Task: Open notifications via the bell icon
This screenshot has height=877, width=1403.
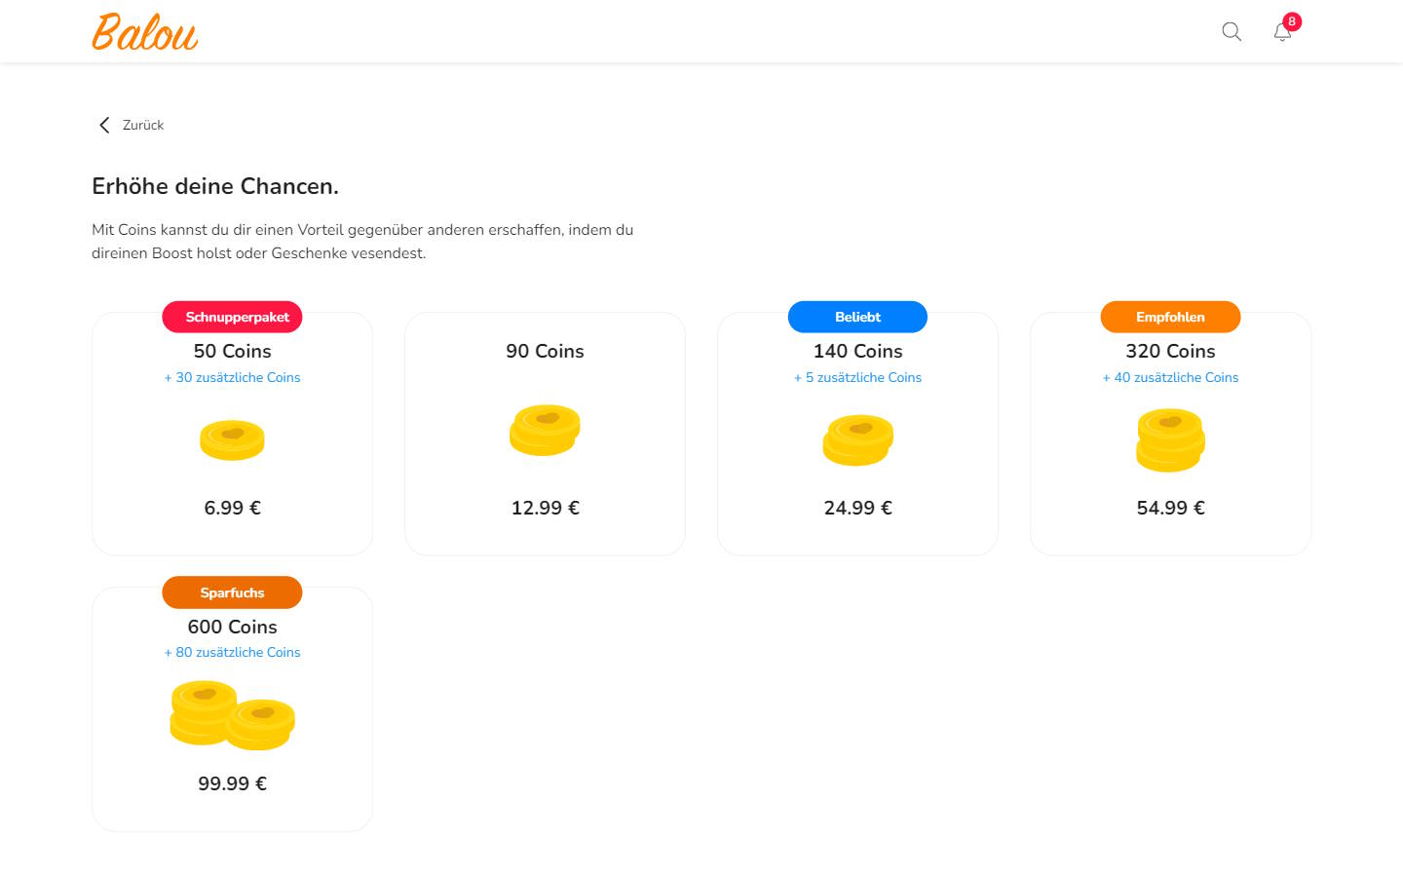Action: (x=1281, y=32)
